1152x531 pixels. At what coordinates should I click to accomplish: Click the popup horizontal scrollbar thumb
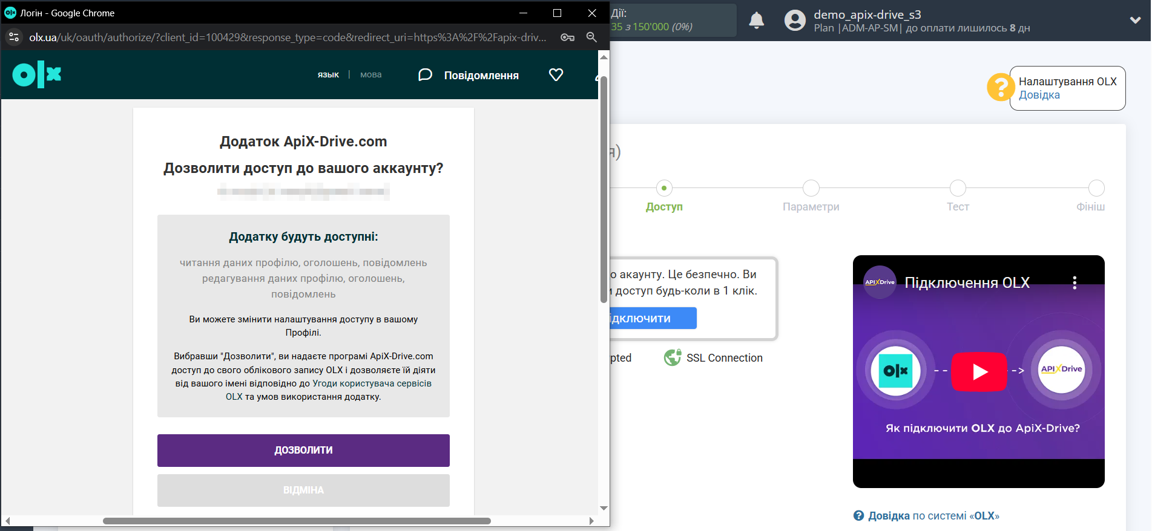(297, 521)
